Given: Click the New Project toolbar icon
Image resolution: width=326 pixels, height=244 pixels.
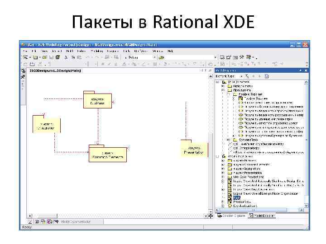Looking at the screenshot, I should click(x=25, y=57).
